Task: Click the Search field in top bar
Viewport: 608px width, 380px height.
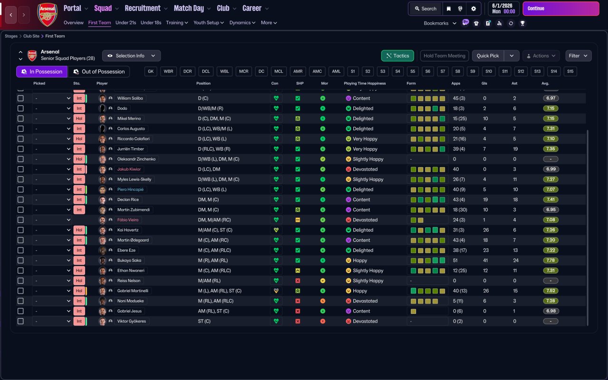Action: [x=425, y=9]
